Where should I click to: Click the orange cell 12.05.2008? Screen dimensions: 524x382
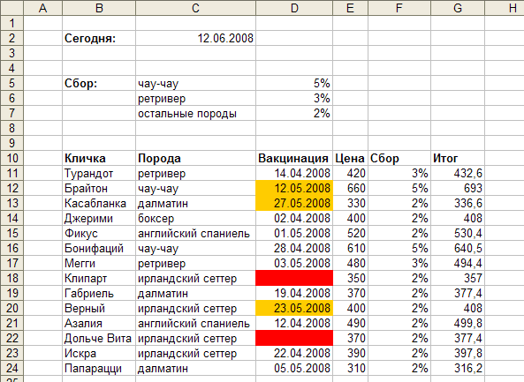(x=294, y=189)
